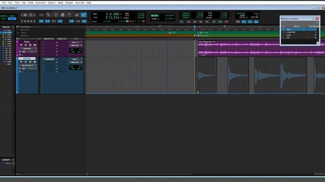Select the Scrubber tool
Viewport: 325px width, 182px height.
[77, 15]
